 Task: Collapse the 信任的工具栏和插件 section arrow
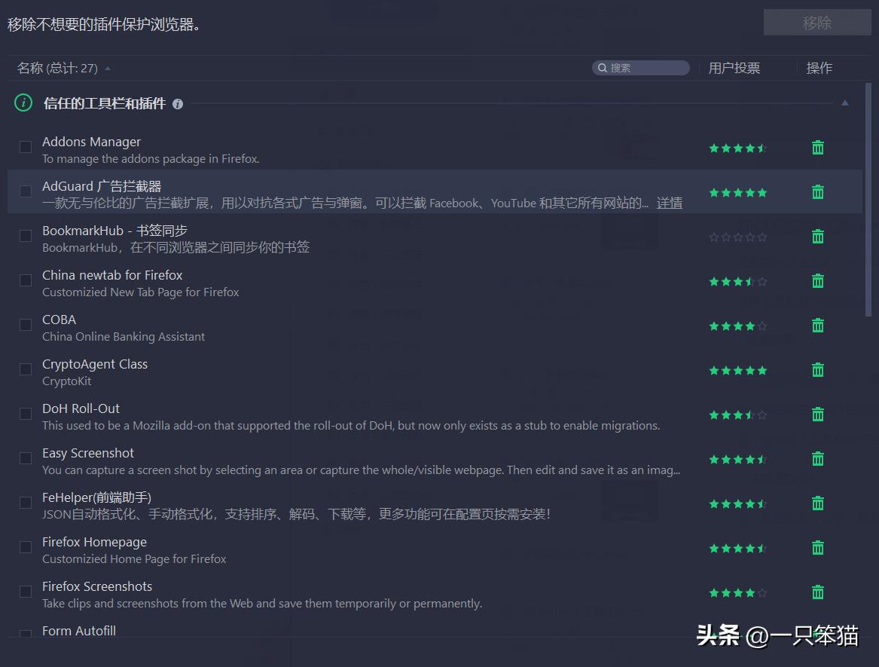(845, 102)
